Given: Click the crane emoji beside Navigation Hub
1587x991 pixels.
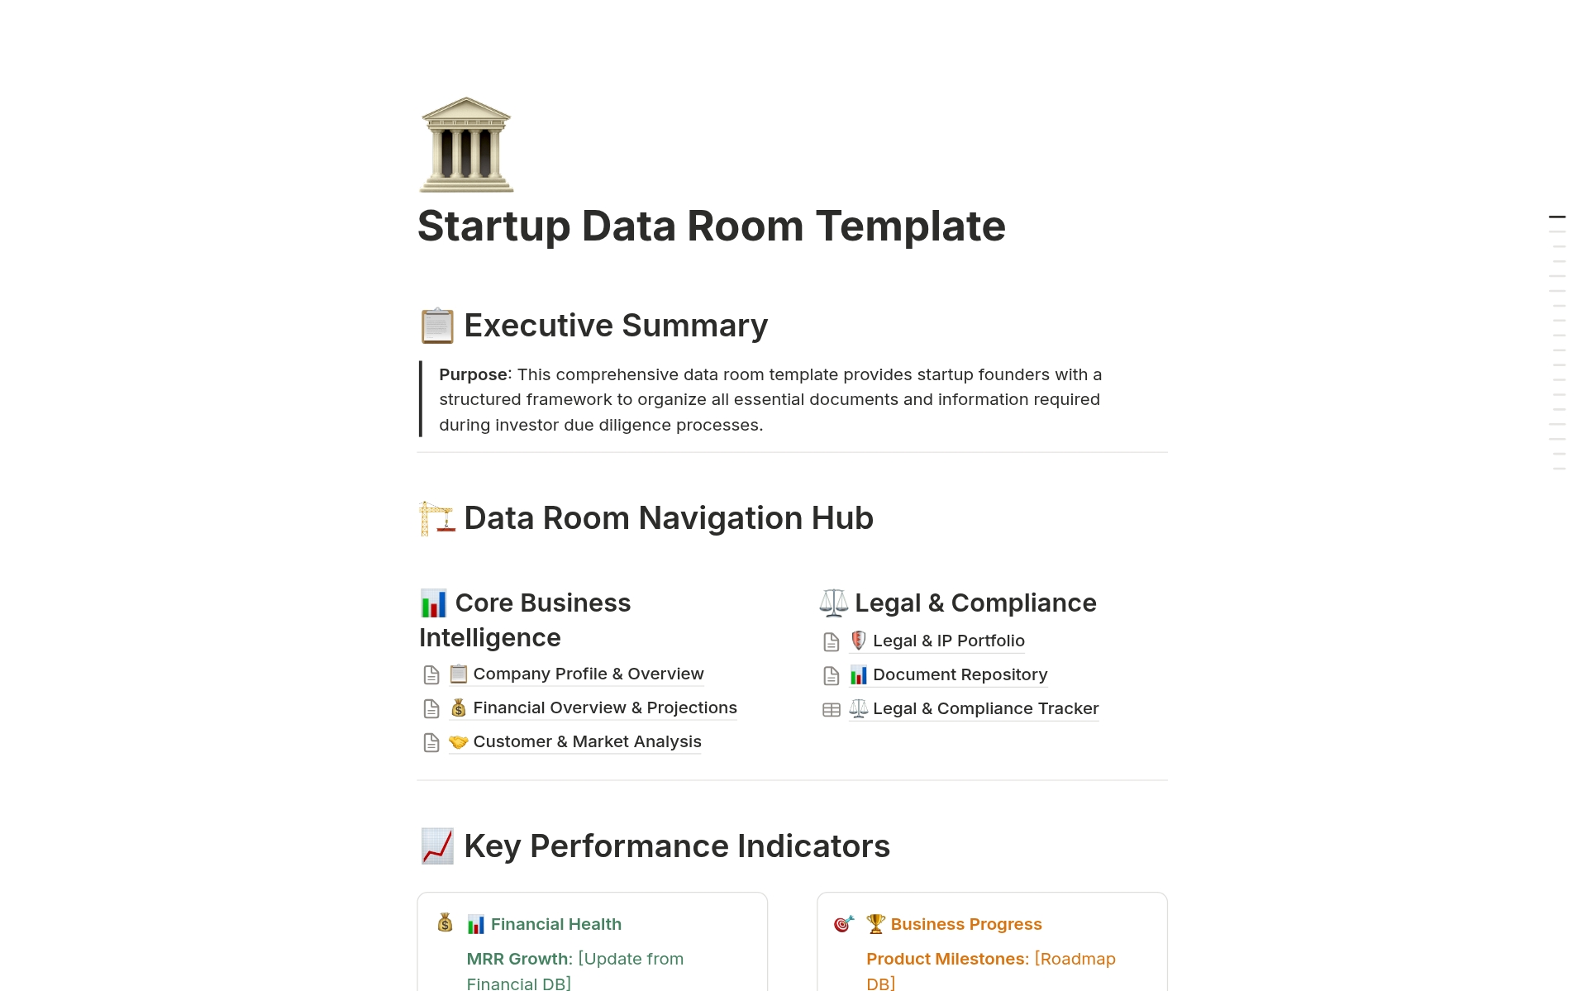Looking at the screenshot, I should (x=436, y=518).
